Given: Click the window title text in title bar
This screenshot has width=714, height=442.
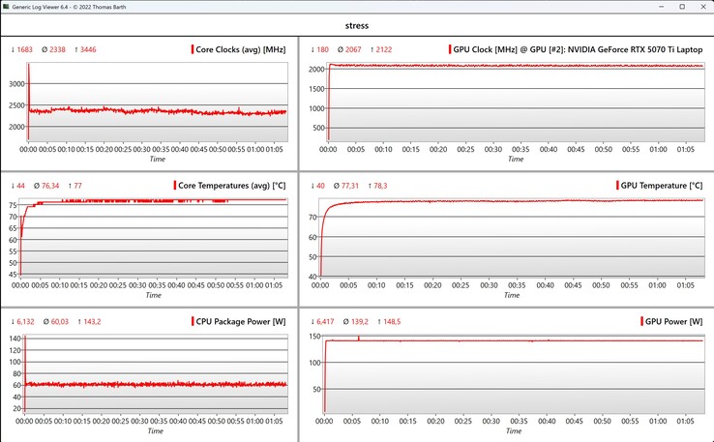Looking at the screenshot, I should click(70, 7).
